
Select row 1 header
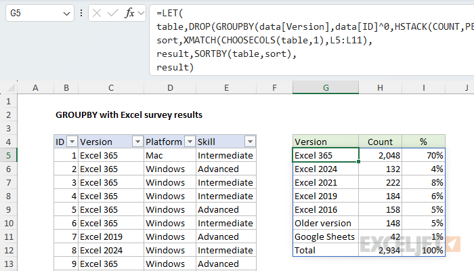click(x=8, y=101)
